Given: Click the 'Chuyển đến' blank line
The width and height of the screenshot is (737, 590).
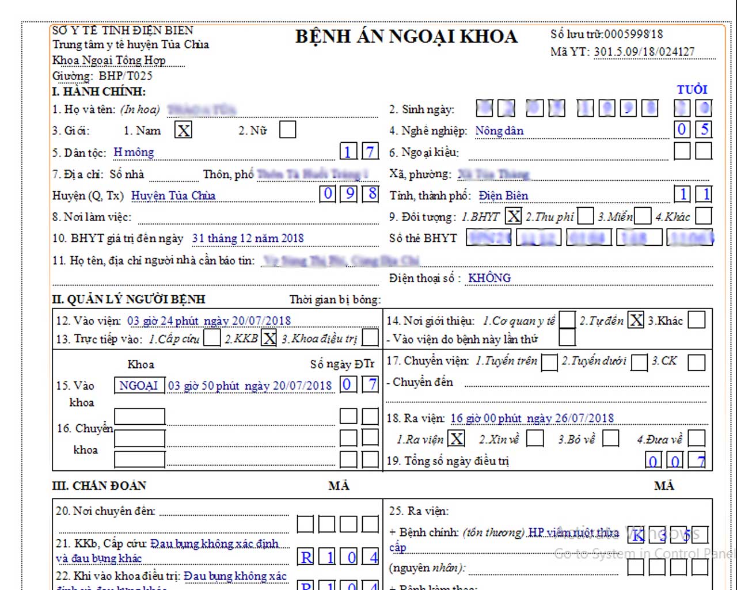Looking at the screenshot, I should (x=586, y=382).
